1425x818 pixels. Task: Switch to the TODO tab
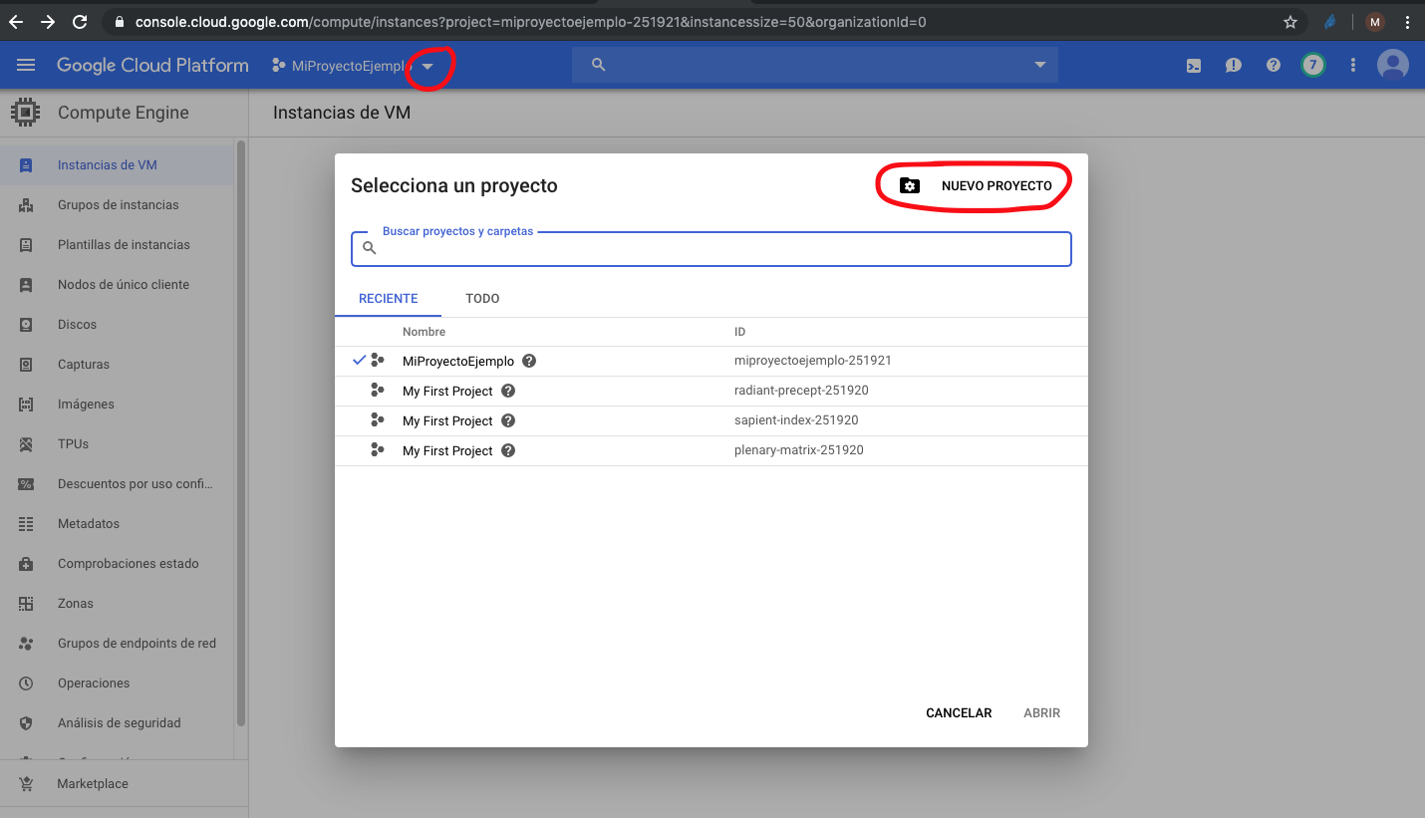pos(482,299)
